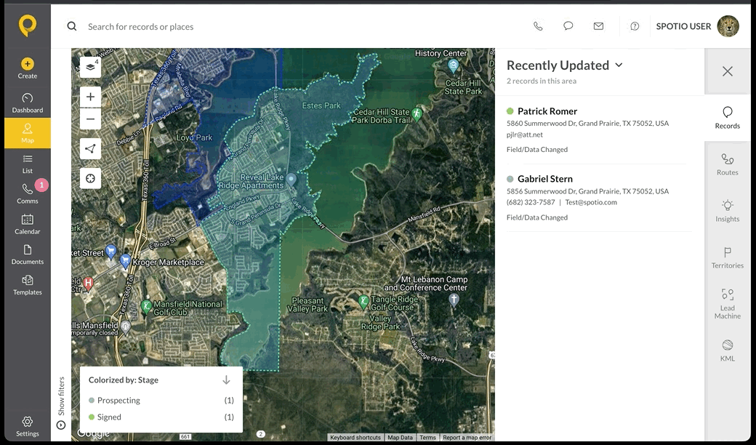Collapse the Colorized by Stage legend

pyautogui.click(x=226, y=380)
